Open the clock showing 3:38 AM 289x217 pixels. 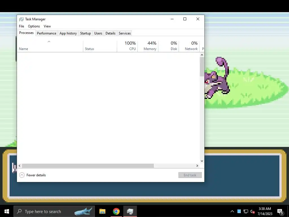(x=265, y=211)
